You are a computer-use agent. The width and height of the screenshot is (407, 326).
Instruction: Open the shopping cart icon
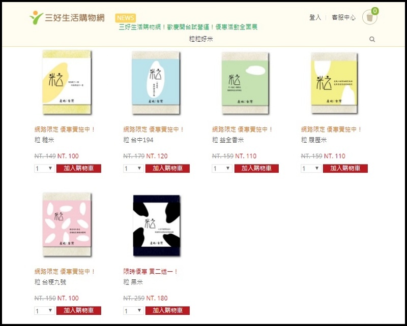(x=370, y=17)
